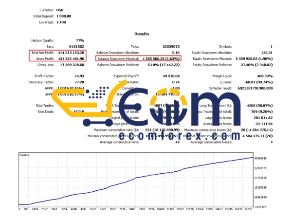Click the 'Balance Drawdown Absolute:' label

(x=117, y=53)
